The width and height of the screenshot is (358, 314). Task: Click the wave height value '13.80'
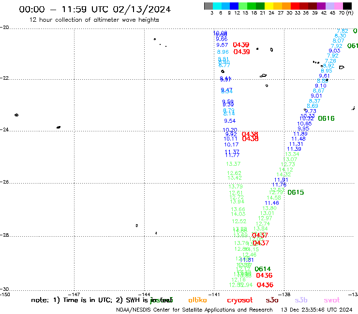tap(269, 208)
